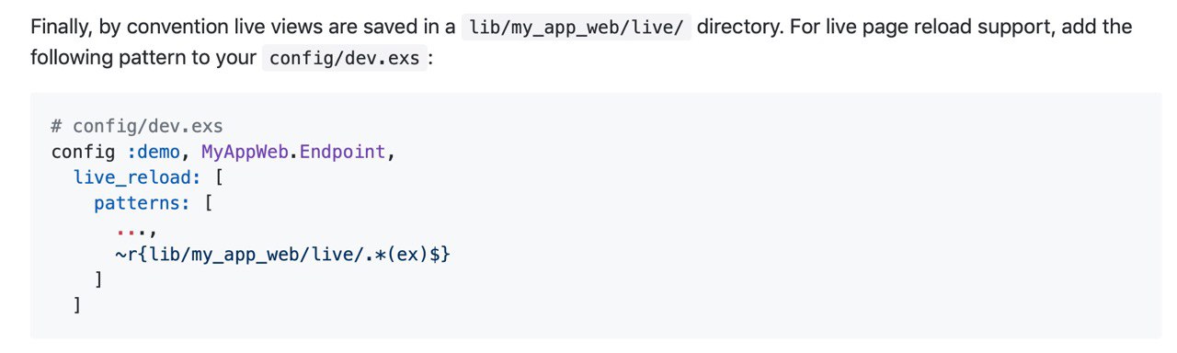Click the comment line # config/dev.exs
The image size is (1177, 353).
[137, 126]
